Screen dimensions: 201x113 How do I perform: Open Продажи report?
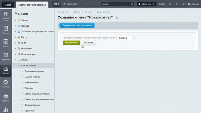(29, 88)
